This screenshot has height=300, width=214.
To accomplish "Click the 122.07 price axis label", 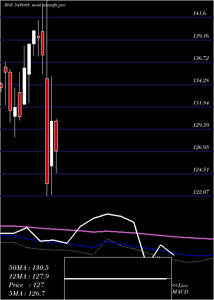I will point(201,192).
